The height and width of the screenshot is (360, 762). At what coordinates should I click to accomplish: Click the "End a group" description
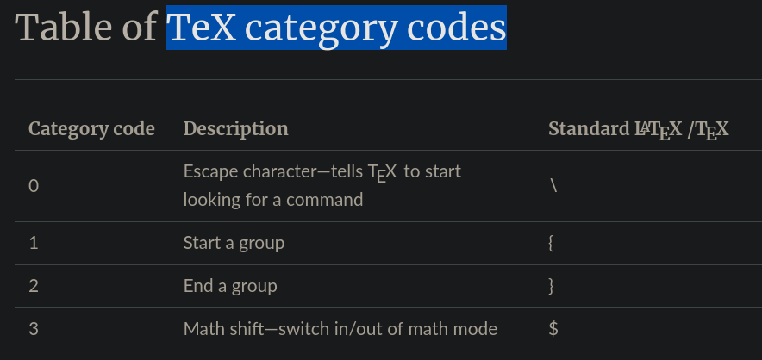tap(230, 286)
